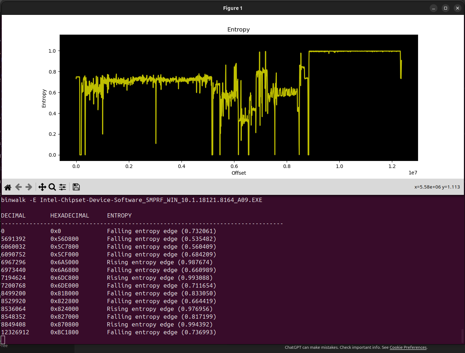
Task: Click the 1e7 axis multiplier label
Action: coord(413,173)
